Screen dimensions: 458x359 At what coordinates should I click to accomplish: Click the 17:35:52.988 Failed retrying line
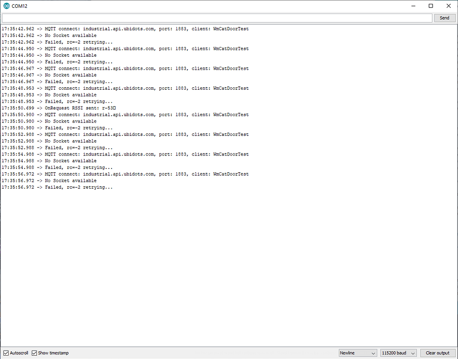57,148
